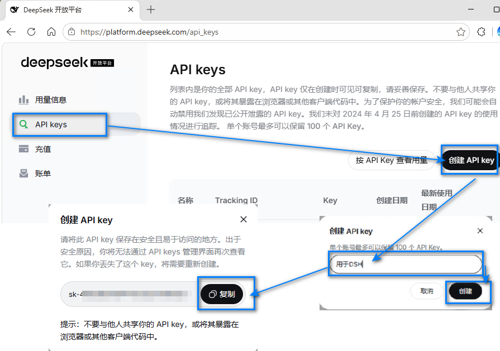
Task: Click the 创建日期 column header
Action: [x=392, y=200]
